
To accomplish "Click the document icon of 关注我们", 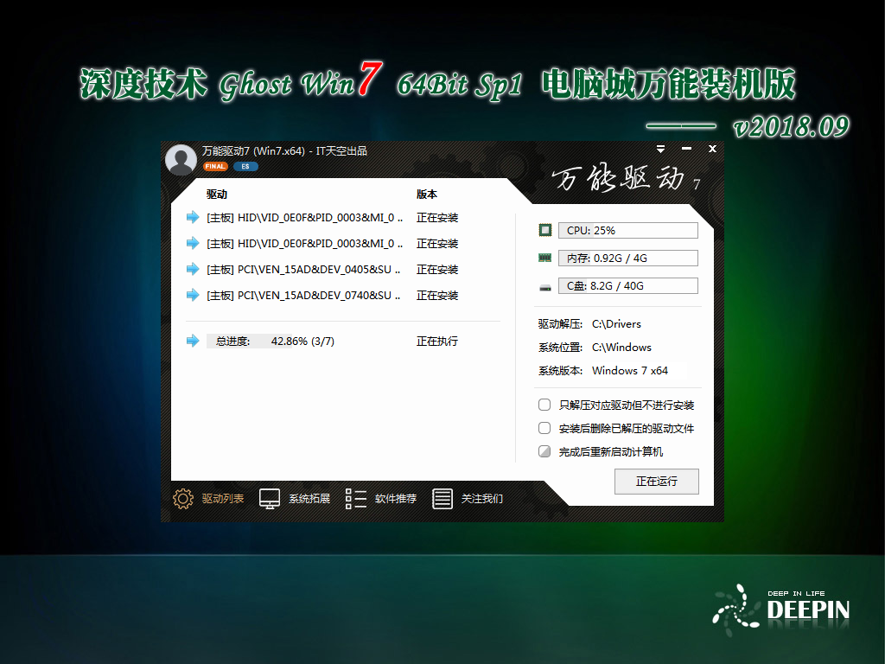I will click(x=442, y=499).
